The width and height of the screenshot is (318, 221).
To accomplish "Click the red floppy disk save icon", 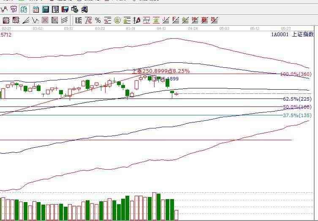I will (65, 9).
